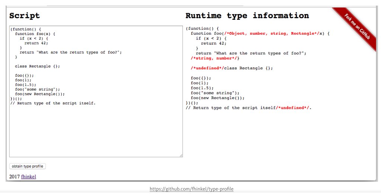Open the Fork me on GitHub ribbon
Image resolution: width=381 pixels, height=194 pixels.
coord(357,27)
